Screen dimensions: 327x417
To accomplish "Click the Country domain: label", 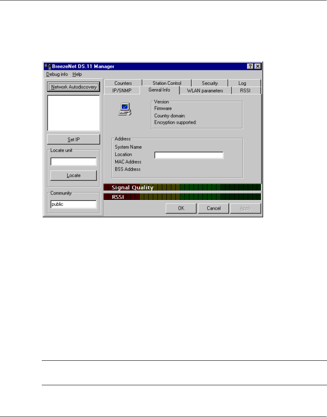I will (170, 116).
